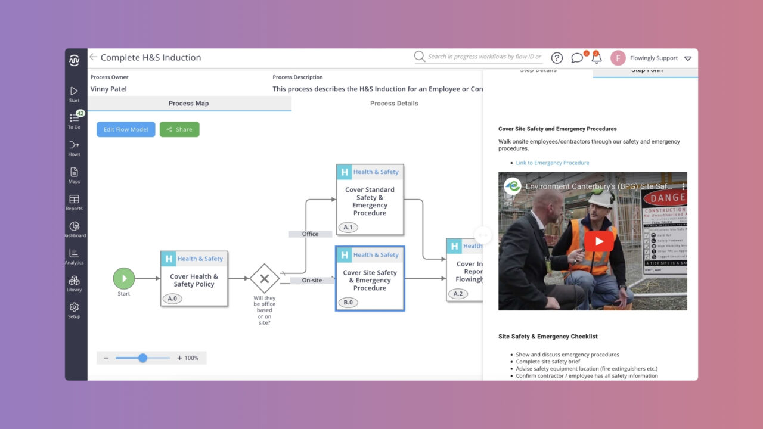Open the Link to Emergency Procedure

[553, 163]
